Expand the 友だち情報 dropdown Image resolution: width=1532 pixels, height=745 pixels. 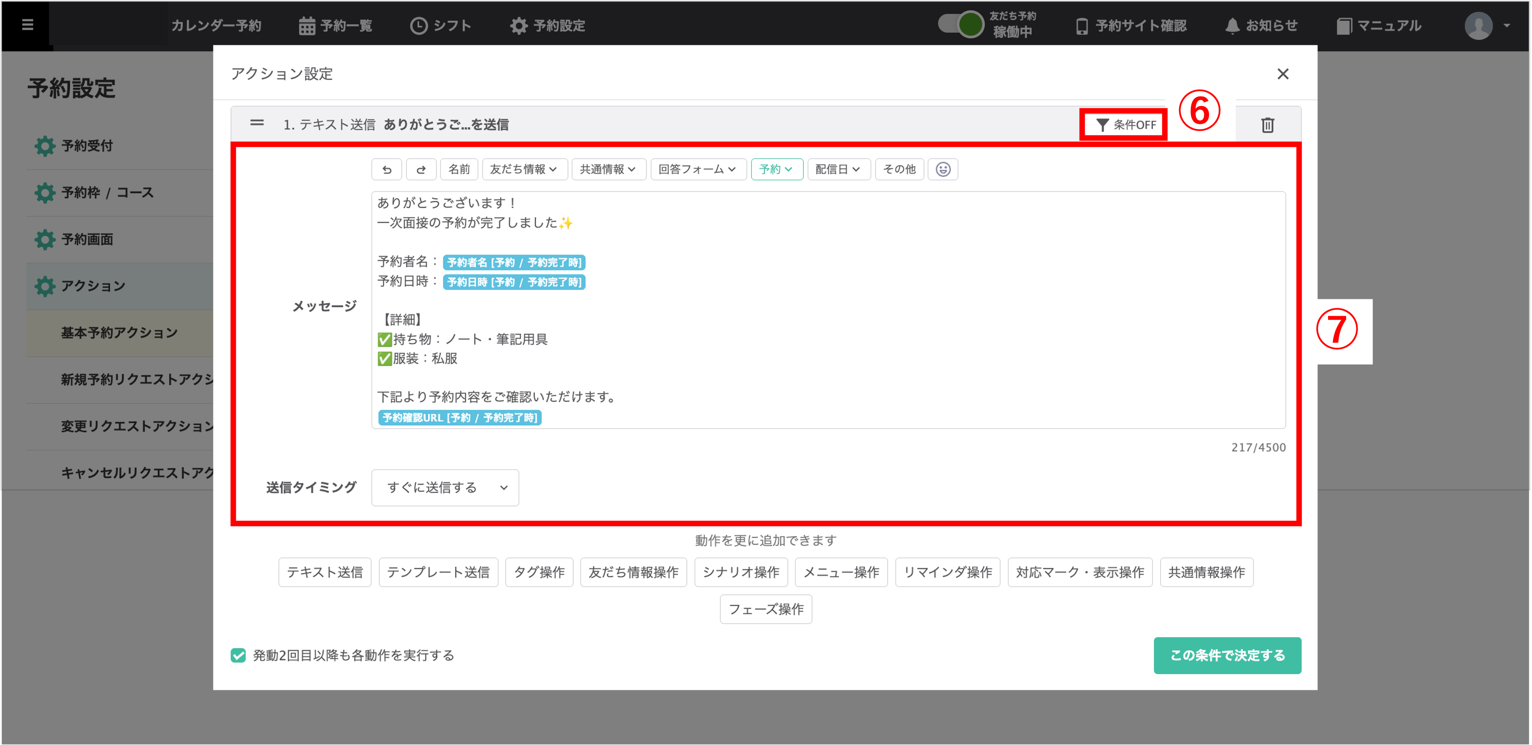524,169
